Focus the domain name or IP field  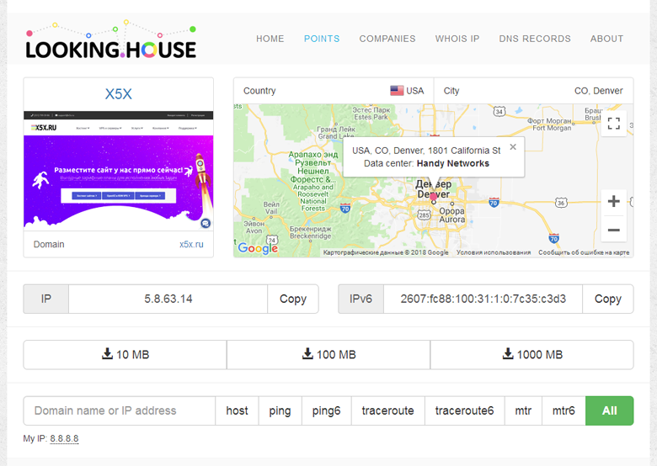(120, 410)
